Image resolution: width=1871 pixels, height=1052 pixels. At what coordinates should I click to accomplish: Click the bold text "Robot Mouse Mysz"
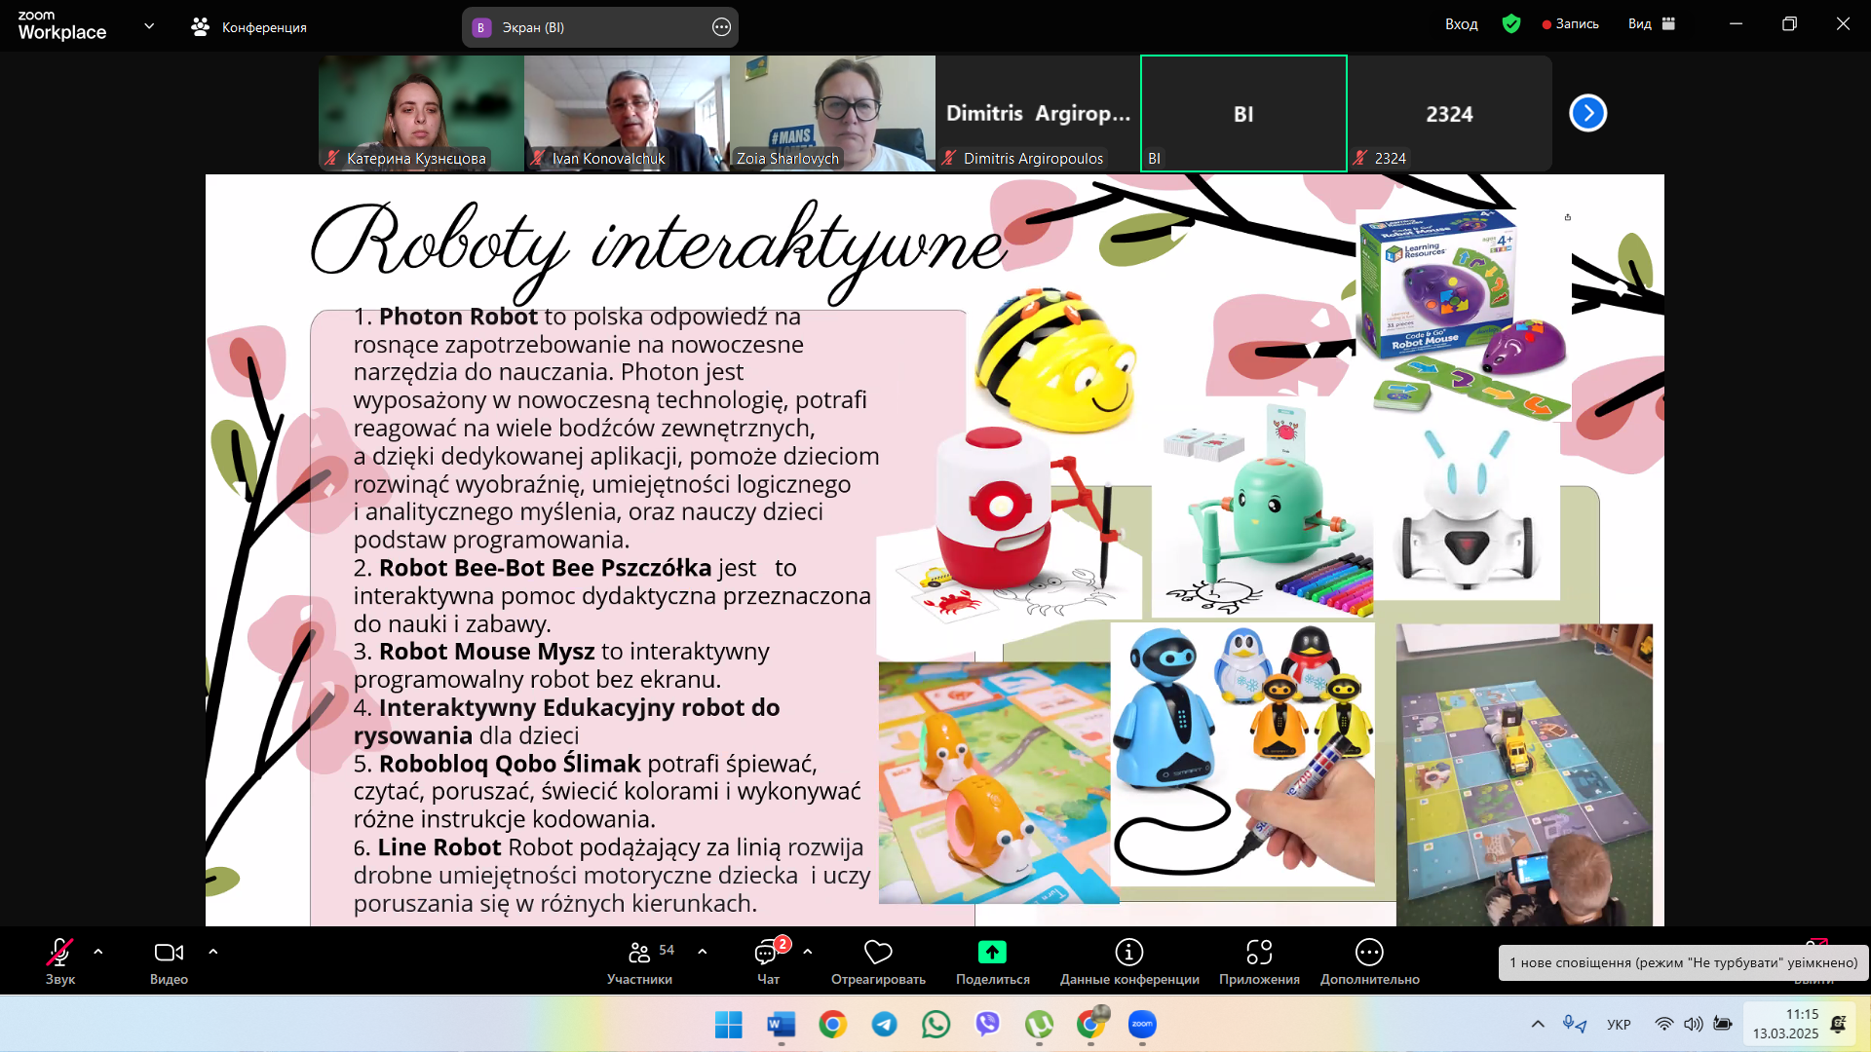(486, 652)
